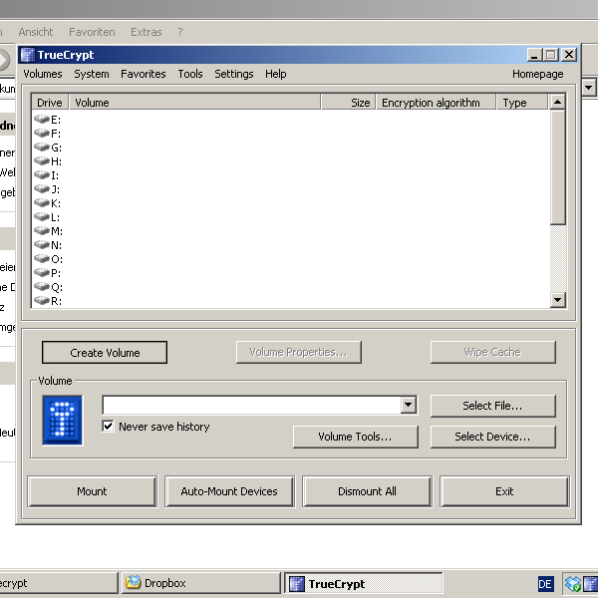This screenshot has height=598, width=598.
Task: Click Dismount All button
Action: (367, 491)
